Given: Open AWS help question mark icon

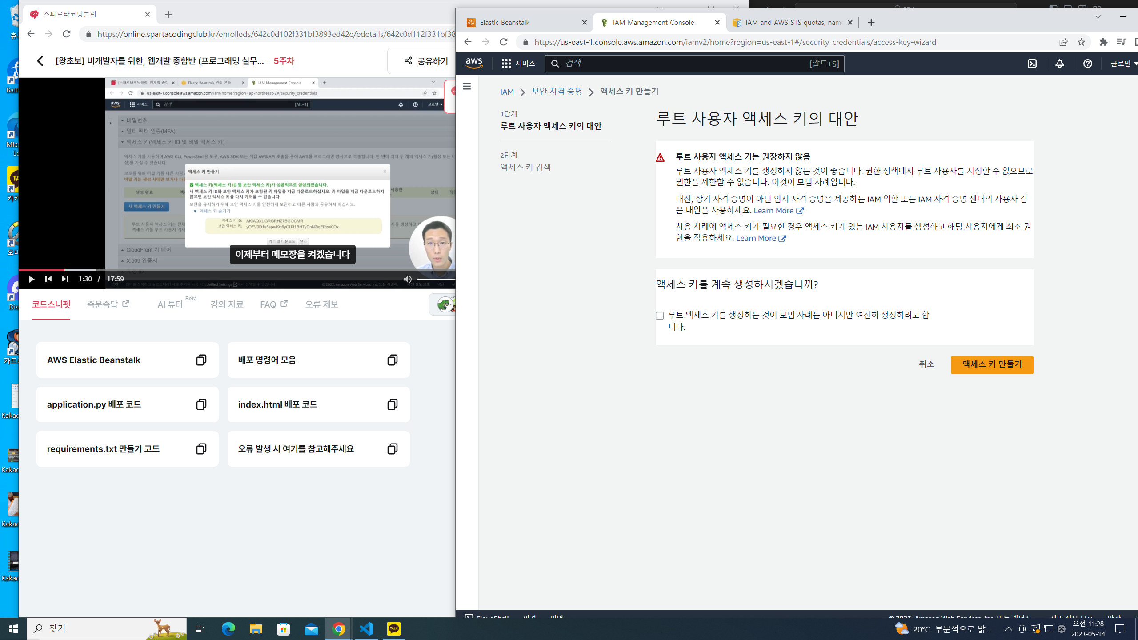Looking at the screenshot, I should (x=1087, y=64).
